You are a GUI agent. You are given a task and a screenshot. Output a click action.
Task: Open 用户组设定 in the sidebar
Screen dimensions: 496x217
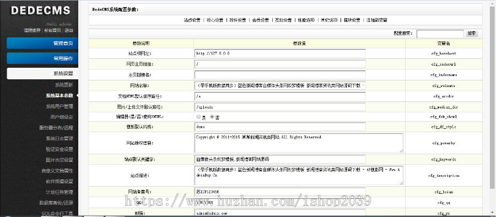pyautogui.click(x=62, y=117)
